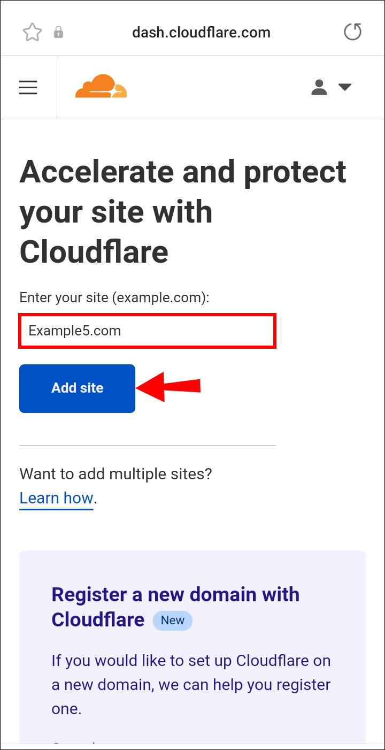Image resolution: width=385 pixels, height=750 pixels.
Task: Click the padlock security icon
Action: pos(58,33)
